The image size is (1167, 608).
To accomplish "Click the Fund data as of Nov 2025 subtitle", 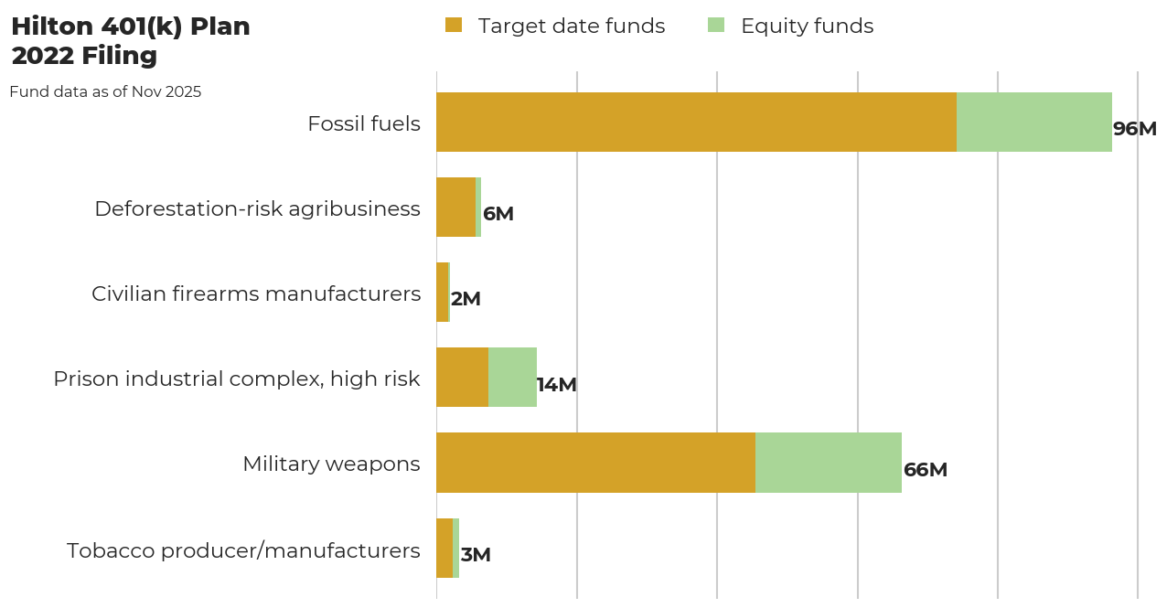I will click(x=106, y=91).
